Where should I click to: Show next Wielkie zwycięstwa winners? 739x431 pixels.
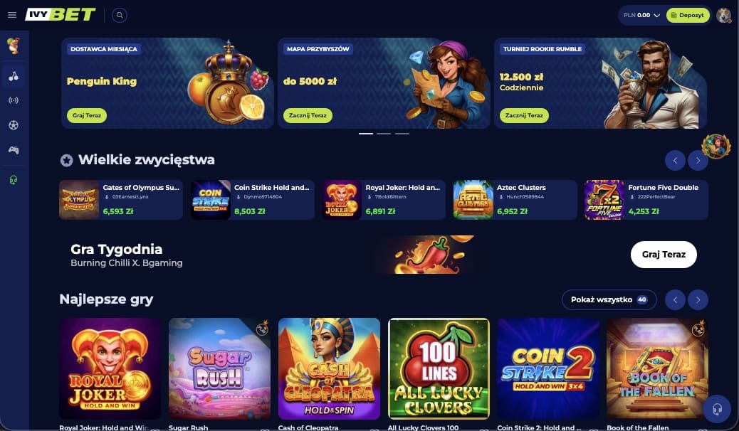tap(698, 161)
